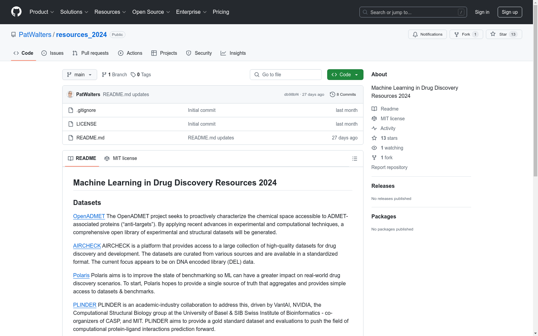Click the Releases heading link
This screenshot has width=538, height=336.
click(383, 186)
